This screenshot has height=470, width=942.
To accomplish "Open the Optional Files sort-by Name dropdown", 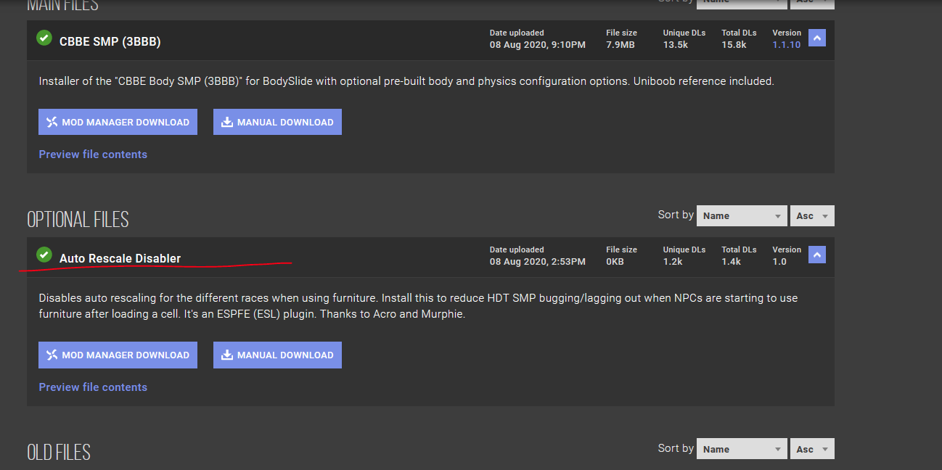I will pos(742,215).
